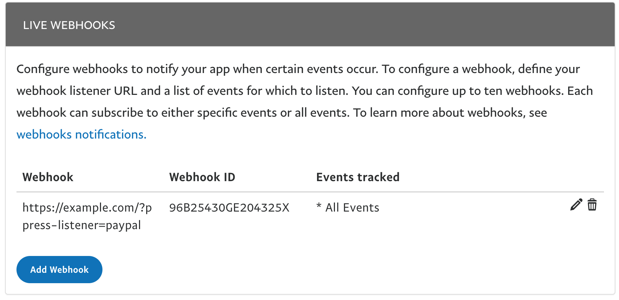Click the text webhook listener URL in the description
The height and width of the screenshot is (300, 619).
tap(77, 91)
